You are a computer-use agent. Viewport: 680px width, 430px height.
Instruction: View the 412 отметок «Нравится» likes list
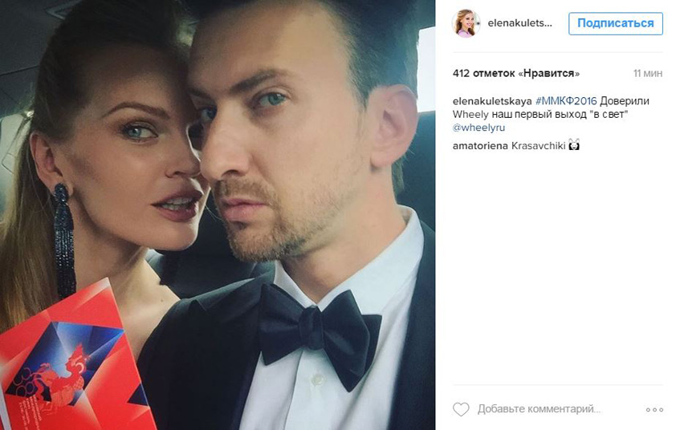coord(516,73)
